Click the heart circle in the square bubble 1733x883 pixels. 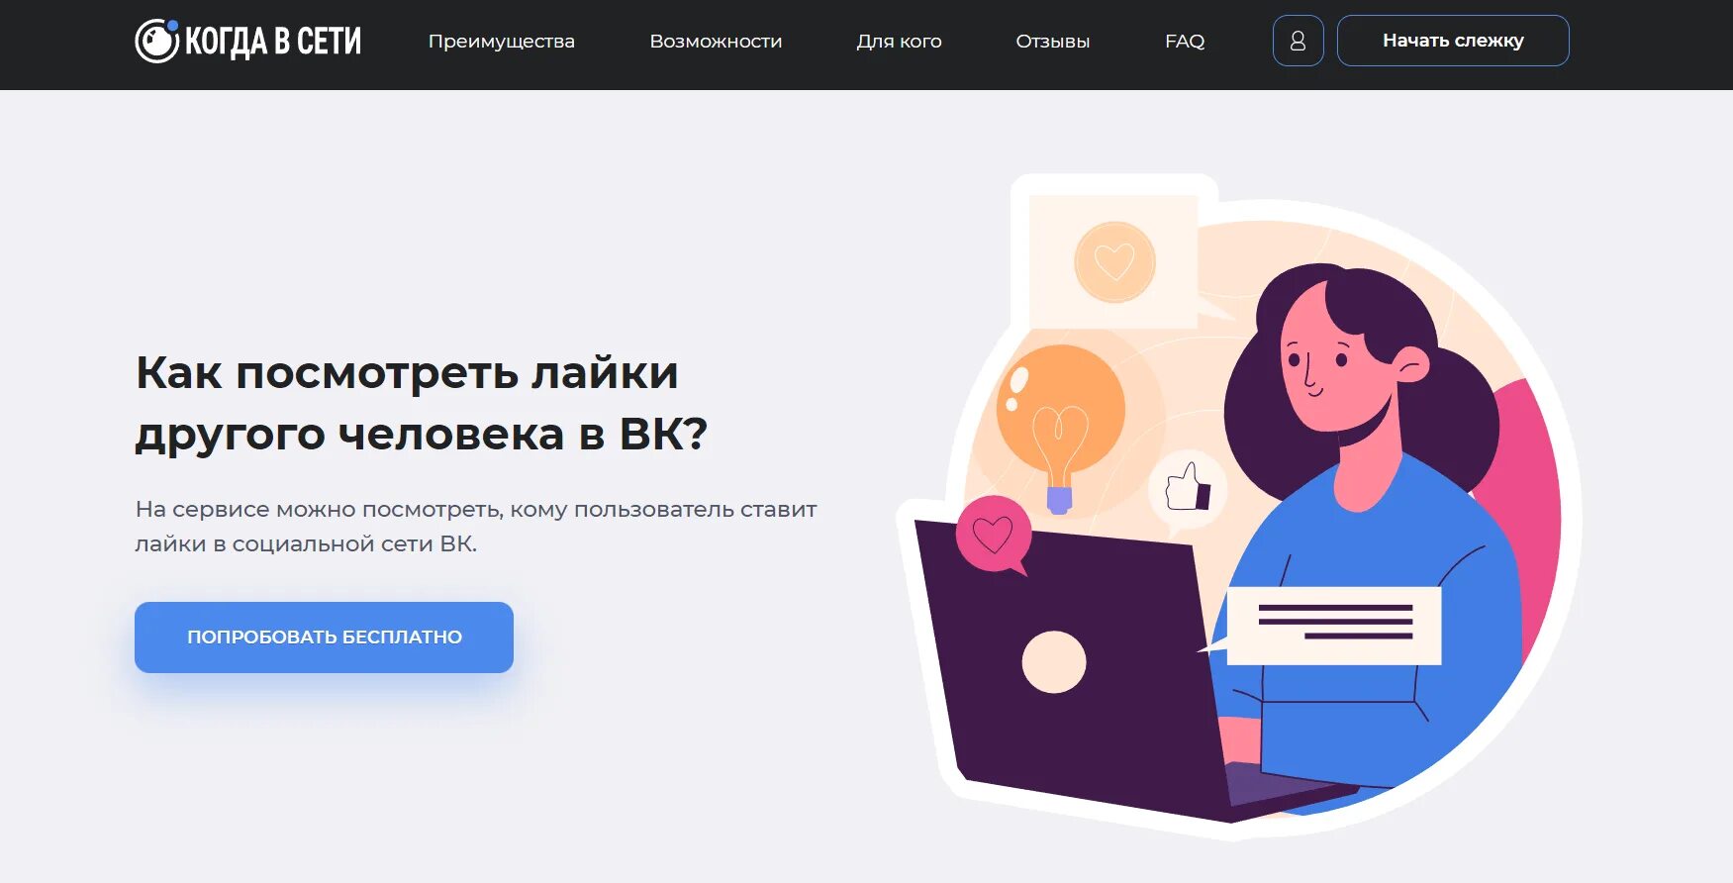(x=1114, y=262)
